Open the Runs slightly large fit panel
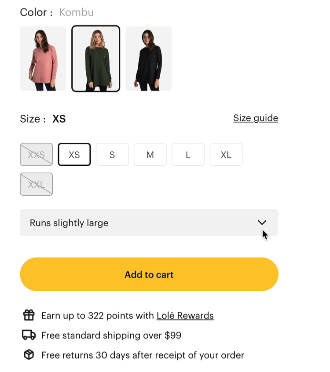Viewport: 330px width, 372px height. tap(149, 222)
